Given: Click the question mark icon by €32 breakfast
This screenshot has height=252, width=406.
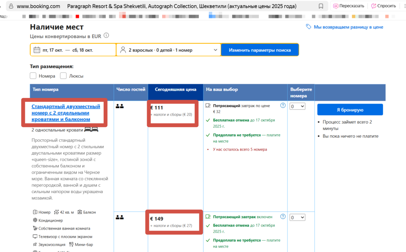Looking at the screenshot, I should (x=283, y=105).
